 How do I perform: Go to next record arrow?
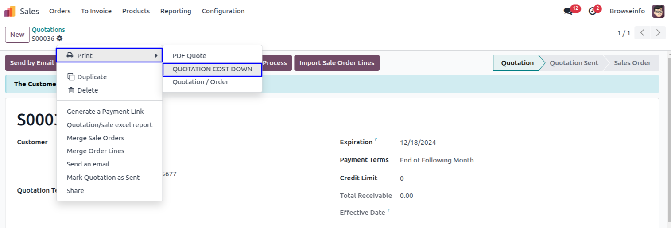pos(658,33)
